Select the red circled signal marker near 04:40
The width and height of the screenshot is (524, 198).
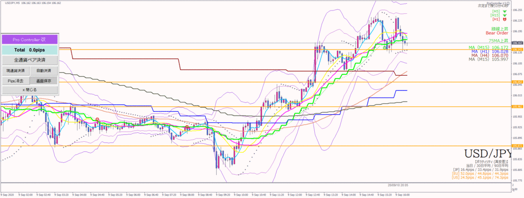(x=97, y=119)
